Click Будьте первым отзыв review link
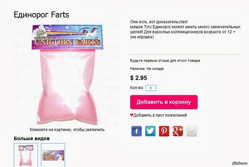This screenshot has height=167, width=249. tap(165, 60)
